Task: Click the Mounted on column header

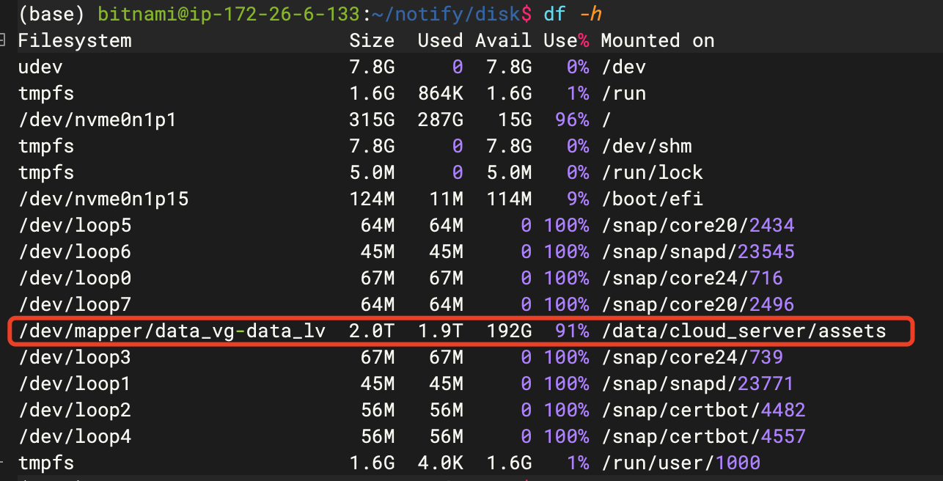Action: click(657, 40)
